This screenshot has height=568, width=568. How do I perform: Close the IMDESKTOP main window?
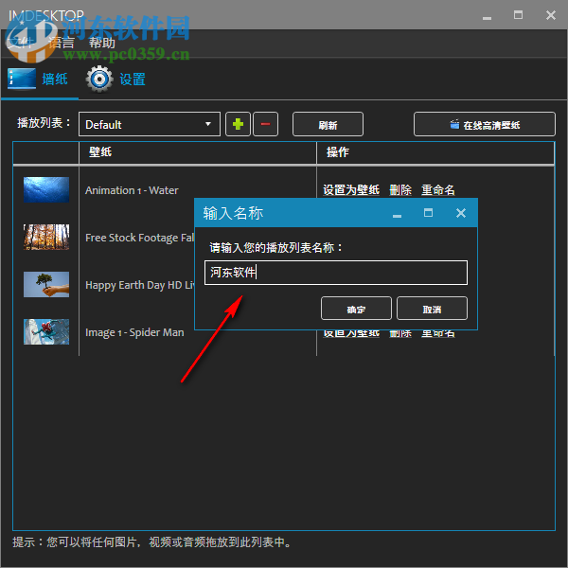click(x=551, y=15)
